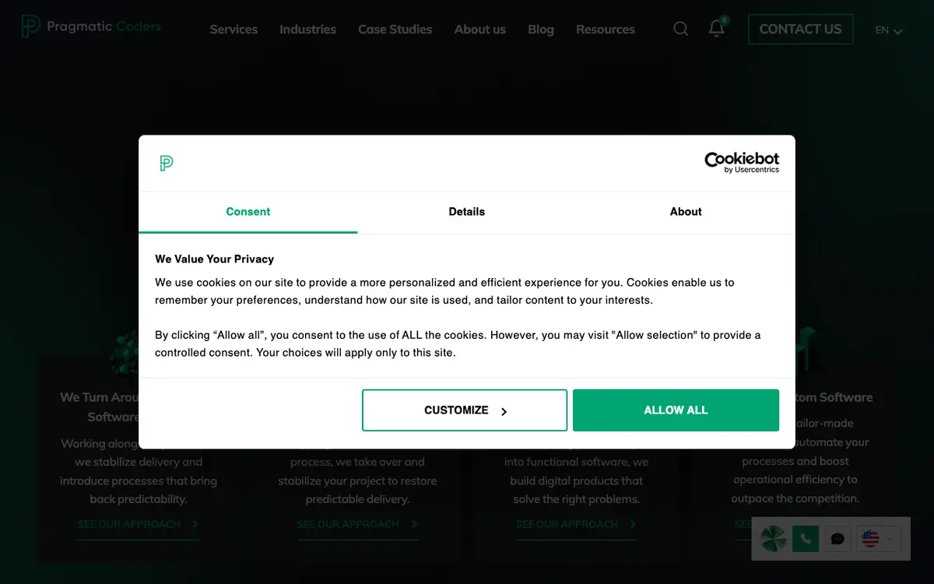Open the Resources menu
This screenshot has width=934, height=584.
(x=605, y=30)
